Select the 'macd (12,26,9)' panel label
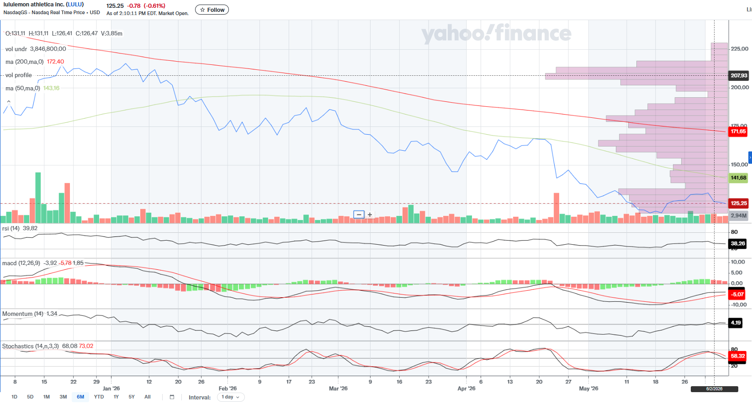752x404 pixels. click(21, 263)
